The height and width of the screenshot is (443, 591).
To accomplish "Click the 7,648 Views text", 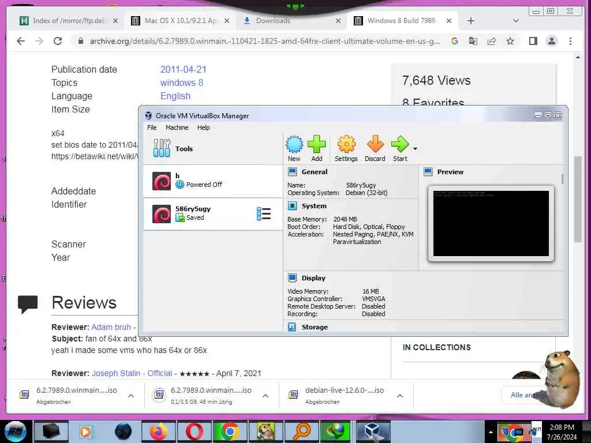I will point(436,80).
